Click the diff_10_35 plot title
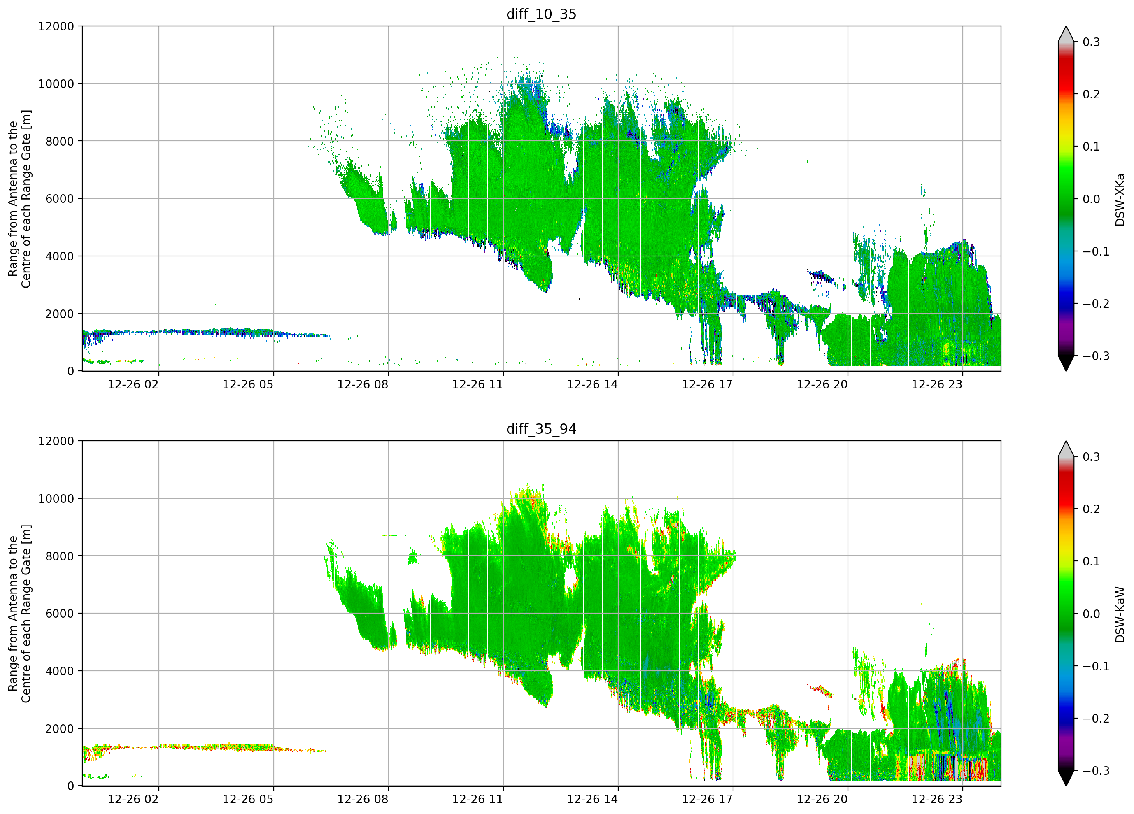This screenshot has width=1134, height=814. pos(541,14)
